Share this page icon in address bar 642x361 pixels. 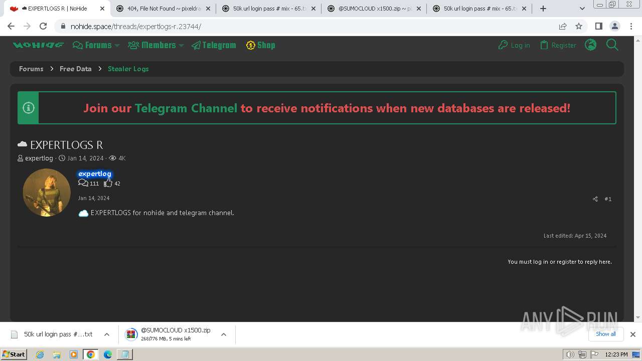[563, 27]
